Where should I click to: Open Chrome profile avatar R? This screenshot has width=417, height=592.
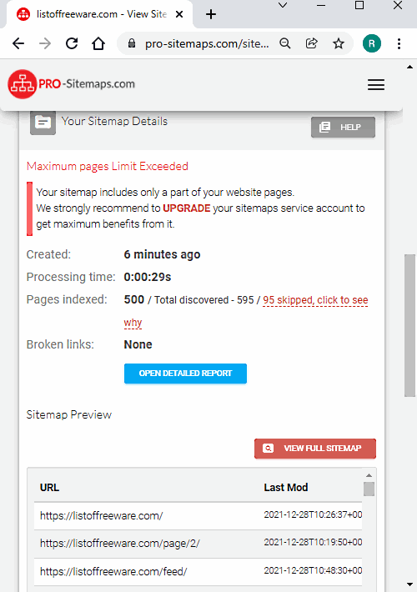point(372,44)
